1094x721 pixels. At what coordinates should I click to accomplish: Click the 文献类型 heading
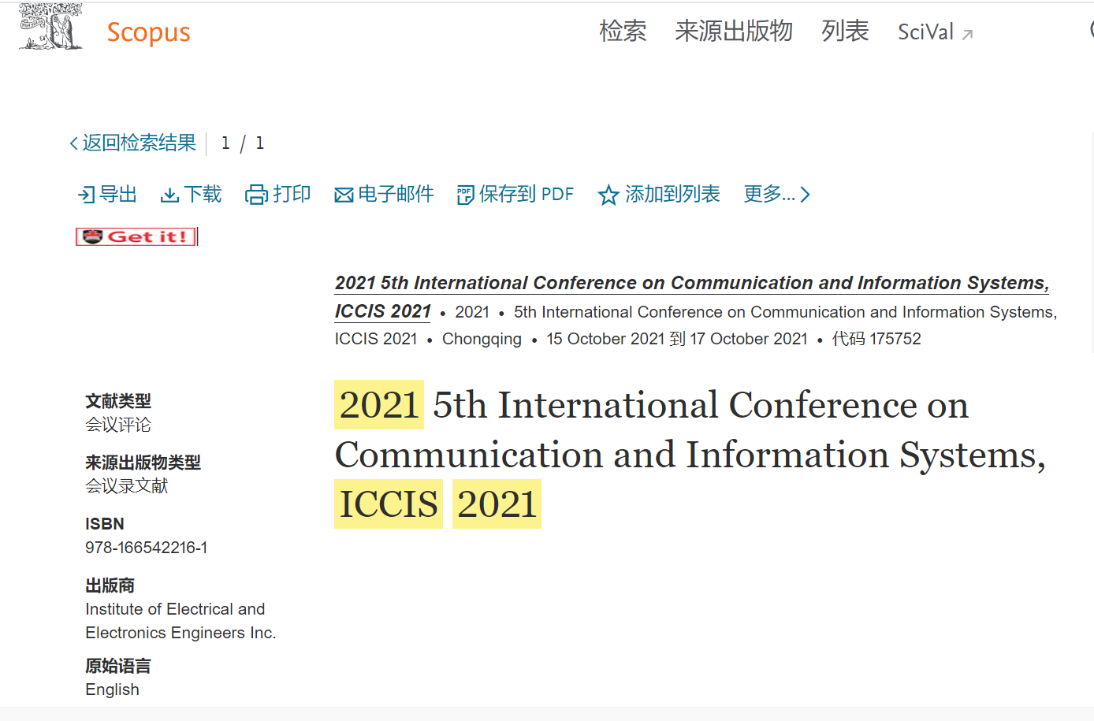point(118,401)
